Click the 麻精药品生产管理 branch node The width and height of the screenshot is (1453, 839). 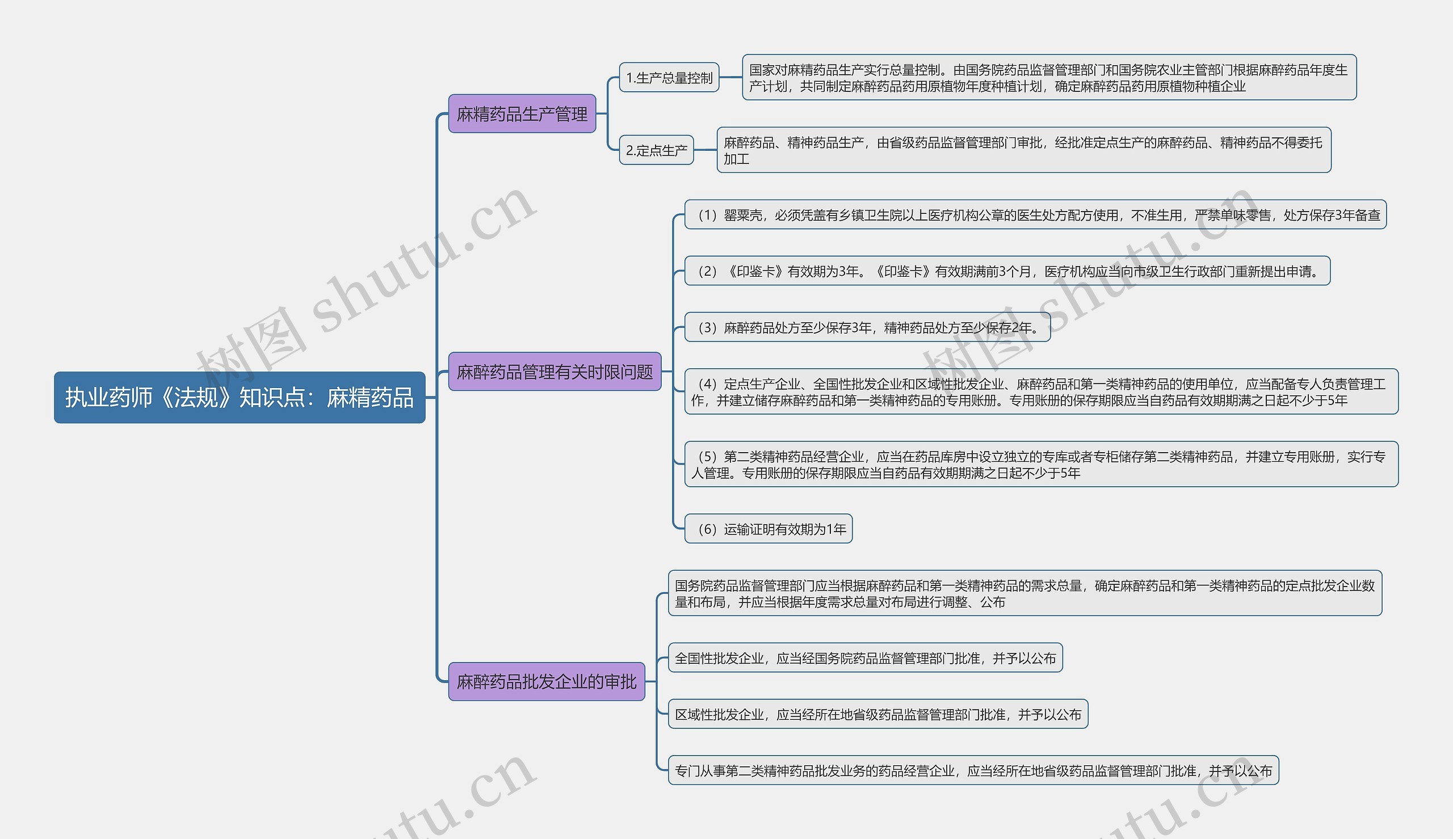point(522,114)
